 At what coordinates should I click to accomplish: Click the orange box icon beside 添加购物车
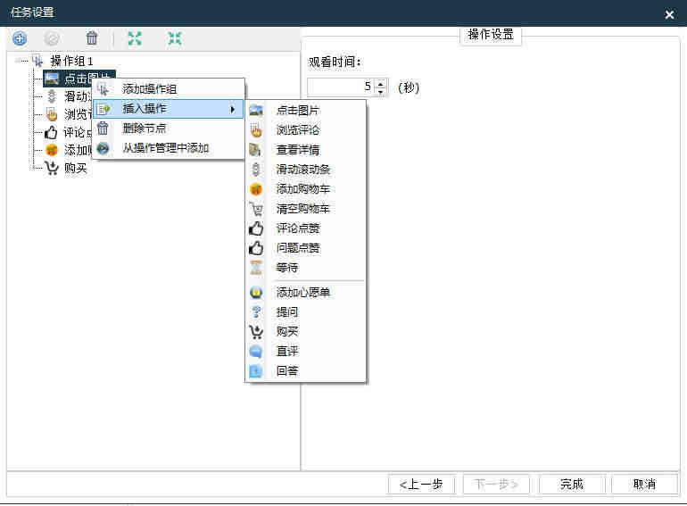(x=256, y=189)
